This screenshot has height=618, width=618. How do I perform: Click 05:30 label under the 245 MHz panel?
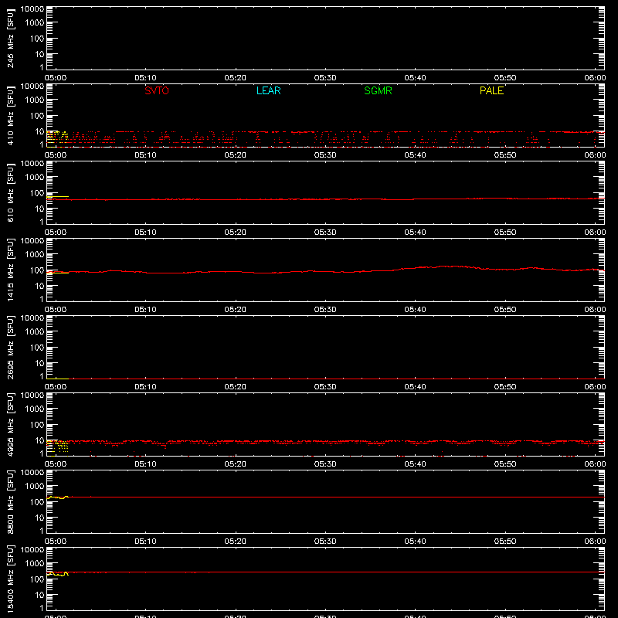coord(325,78)
